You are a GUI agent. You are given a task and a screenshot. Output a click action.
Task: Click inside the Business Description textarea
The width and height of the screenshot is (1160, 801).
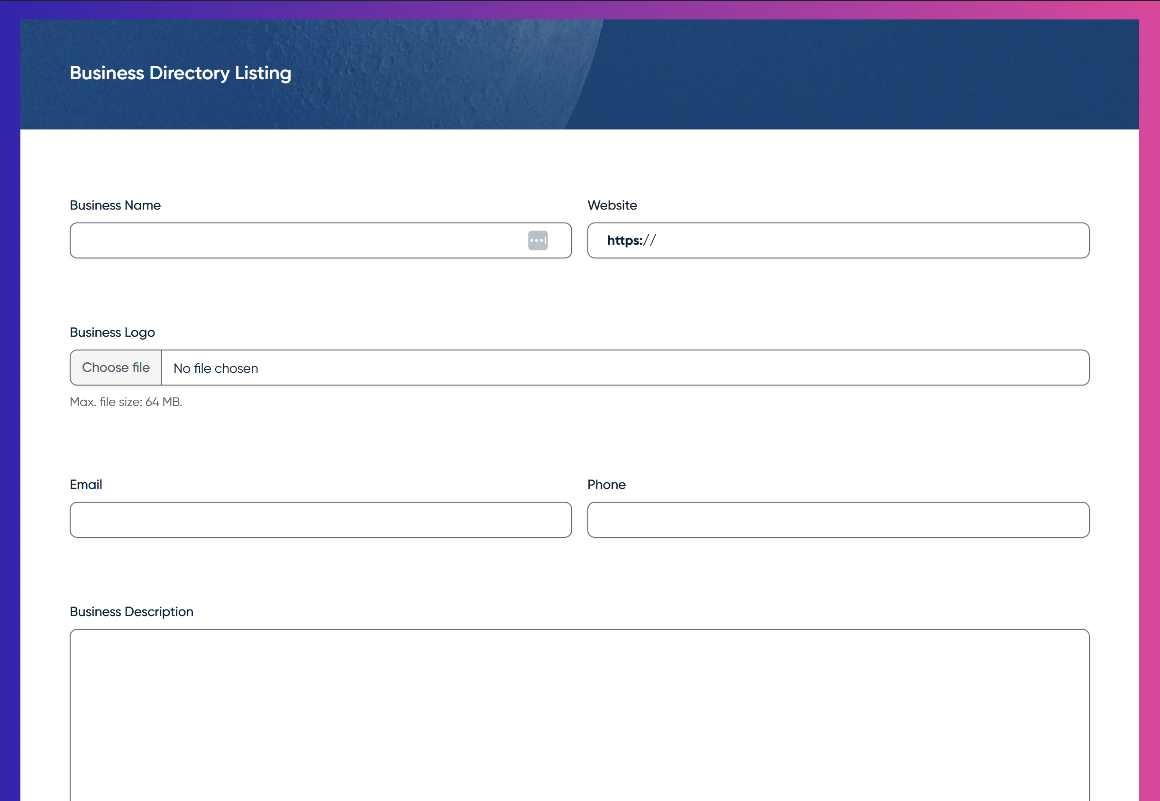click(579, 713)
